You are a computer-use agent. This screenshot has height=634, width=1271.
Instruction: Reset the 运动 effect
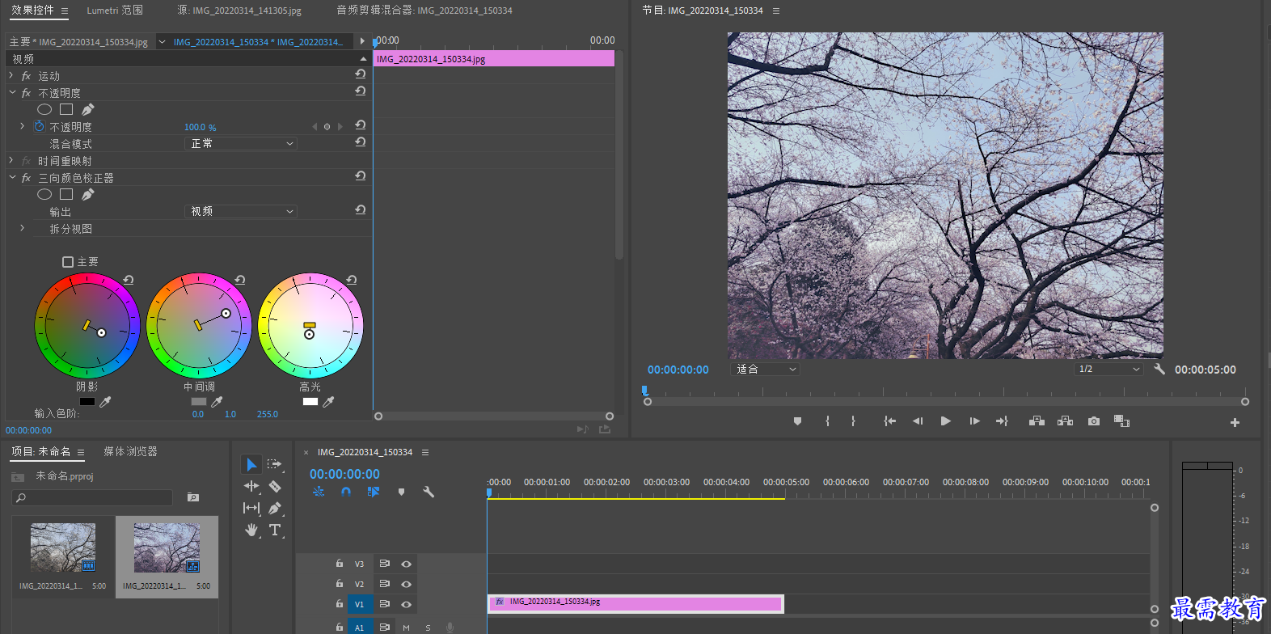coord(361,74)
